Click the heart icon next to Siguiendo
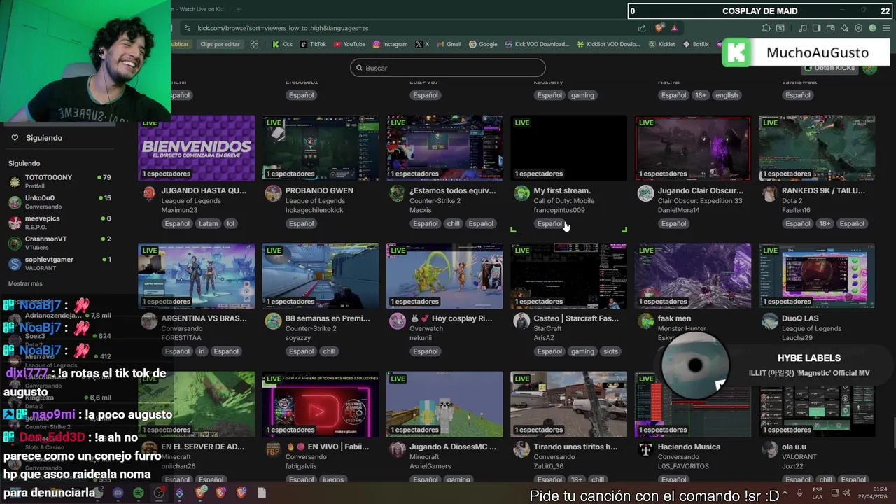This screenshot has height=504, width=896. [x=15, y=138]
